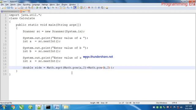Screen dimensions: 196x110
Task: Toggle 'INS' insert mode in status bar
Action: pyautogui.click(x=190, y=103)
